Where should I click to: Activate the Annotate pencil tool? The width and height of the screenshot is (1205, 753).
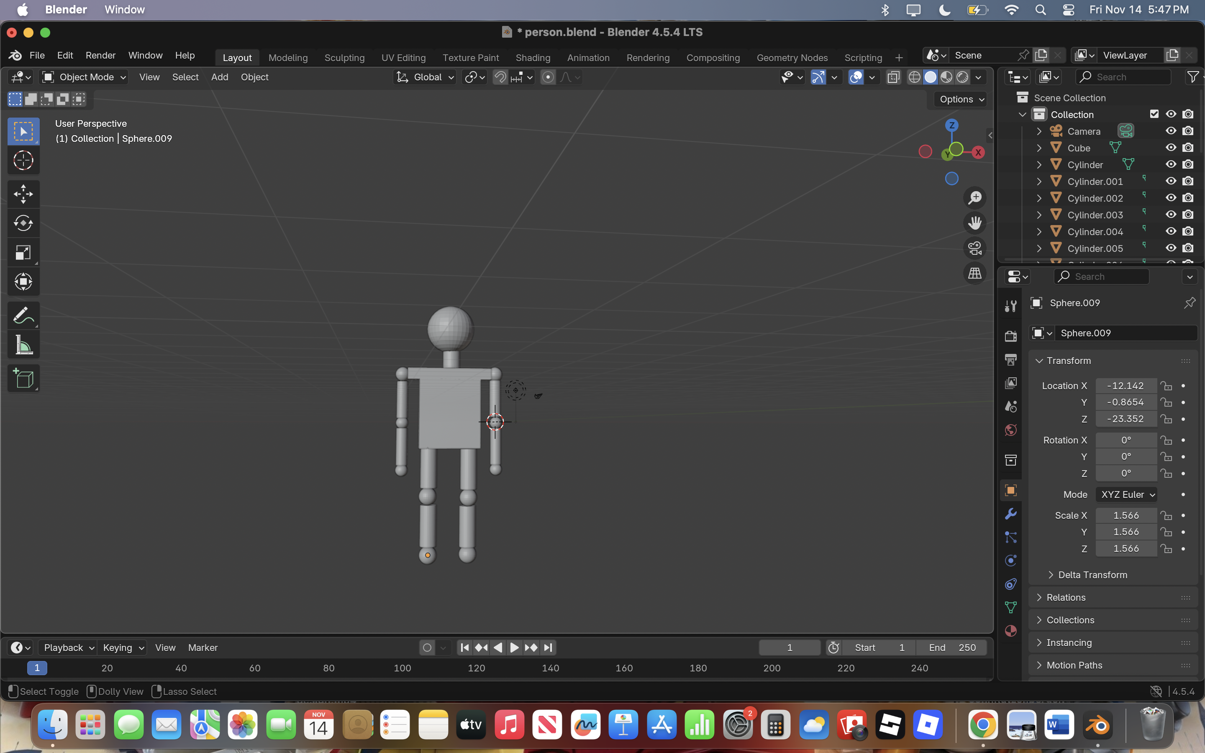click(x=23, y=315)
